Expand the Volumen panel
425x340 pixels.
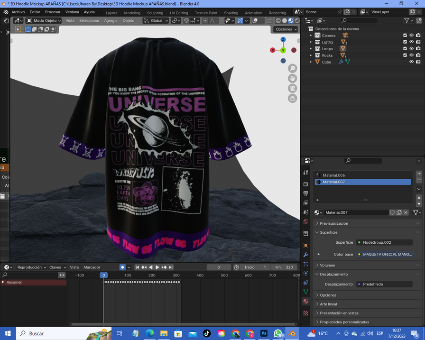(327, 266)
